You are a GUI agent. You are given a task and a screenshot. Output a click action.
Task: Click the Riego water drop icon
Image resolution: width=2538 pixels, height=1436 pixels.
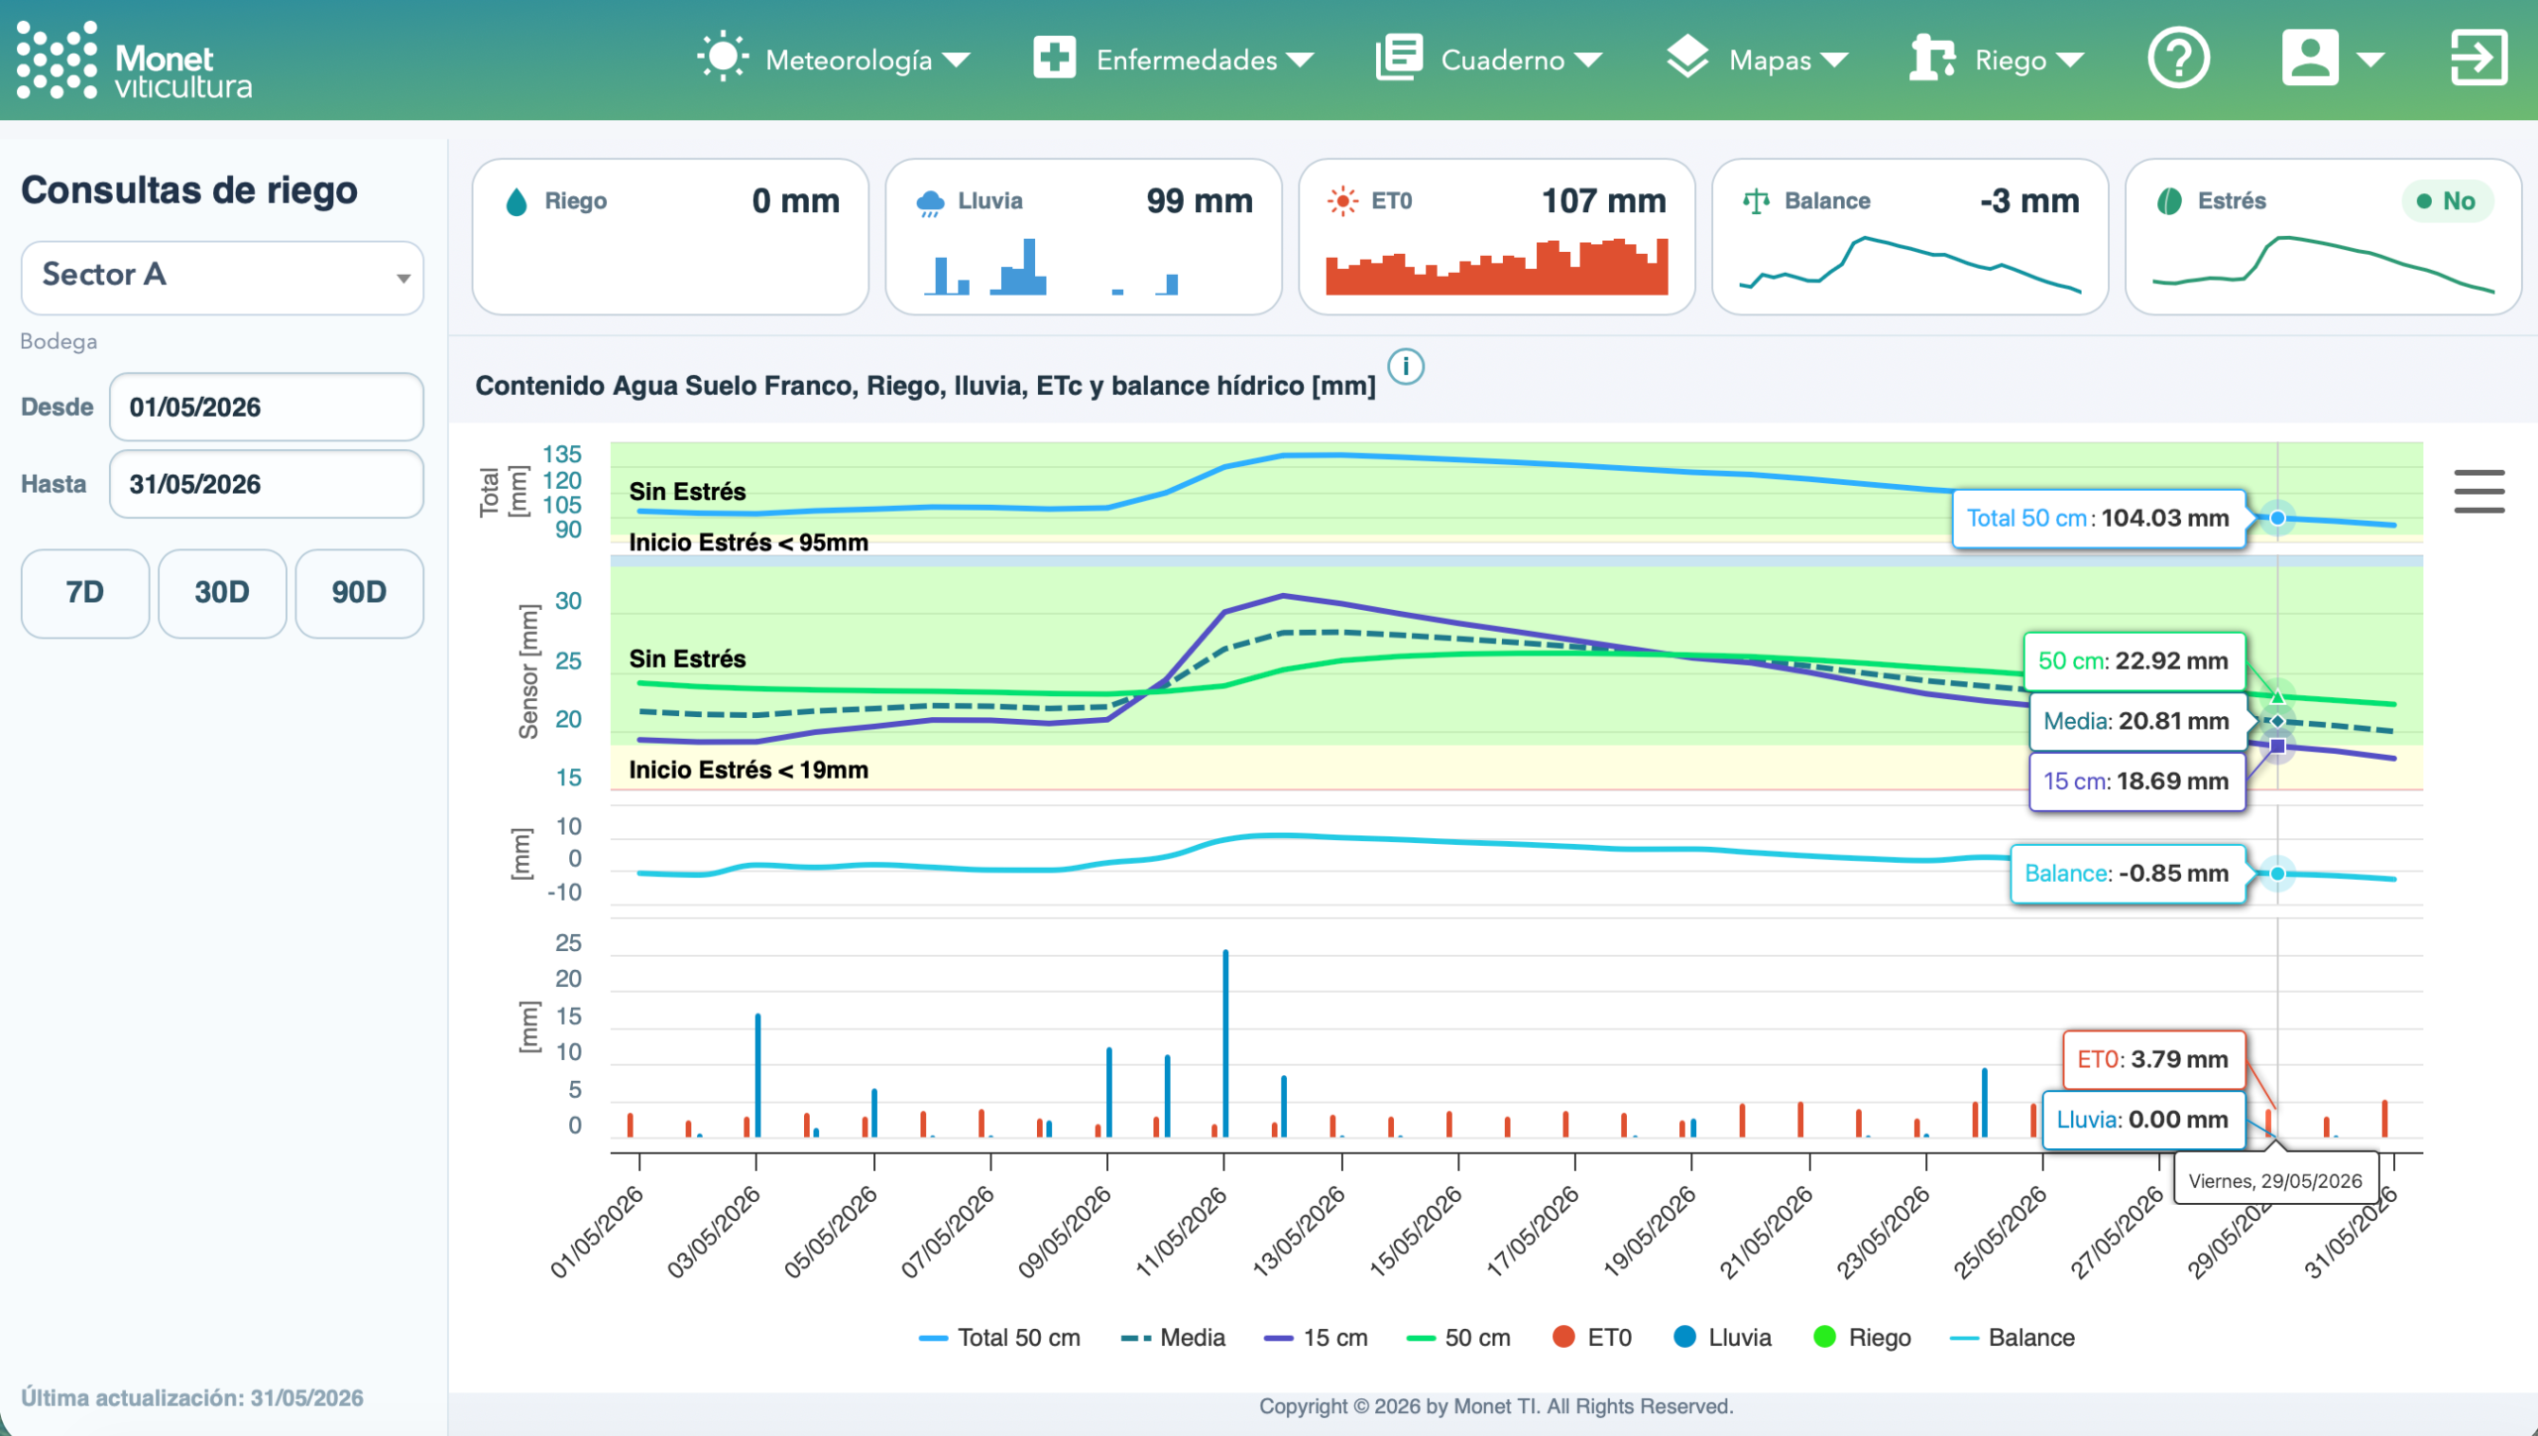click(517, 202)
